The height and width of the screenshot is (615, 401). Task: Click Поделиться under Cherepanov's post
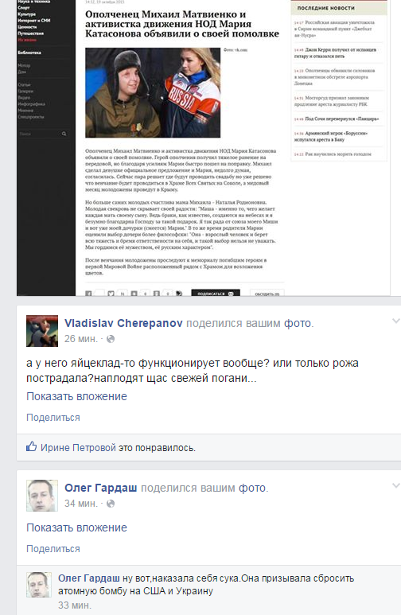(53, 418)
